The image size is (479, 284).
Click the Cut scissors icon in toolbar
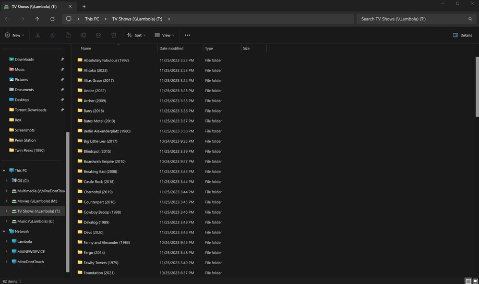38,35
